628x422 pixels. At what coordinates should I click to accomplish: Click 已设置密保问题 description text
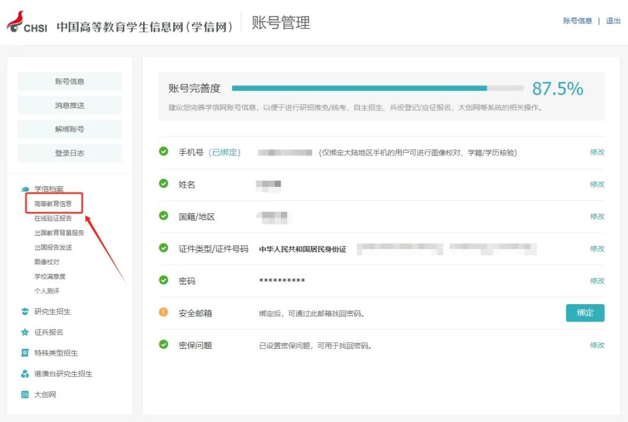pos(315,345)
